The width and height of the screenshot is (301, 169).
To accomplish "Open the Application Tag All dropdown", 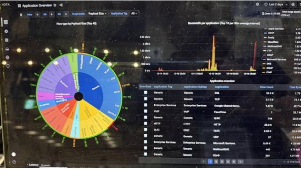I will [x=134, y=14].
